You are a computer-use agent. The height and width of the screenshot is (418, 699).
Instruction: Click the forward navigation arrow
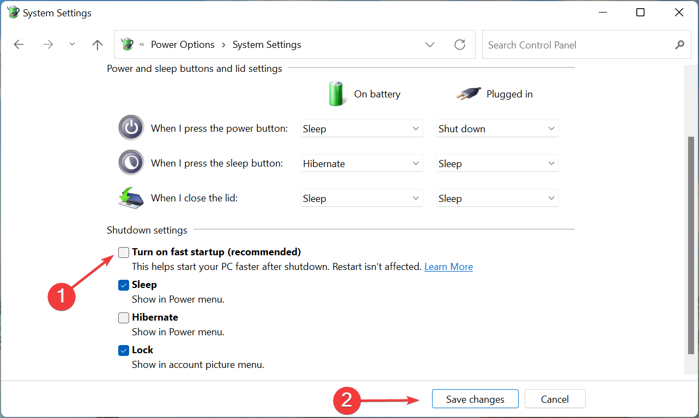48,45
